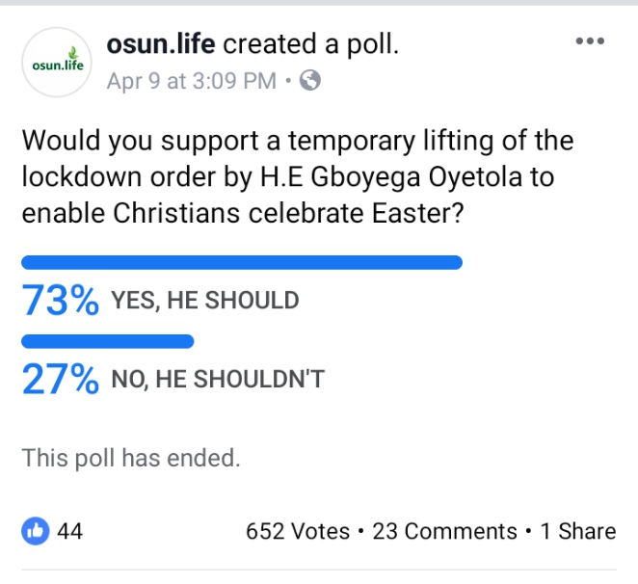The width and height of the screenshot is (638, 584).
Task: View the 652 Votes list
Action: (x=298, y=531)
